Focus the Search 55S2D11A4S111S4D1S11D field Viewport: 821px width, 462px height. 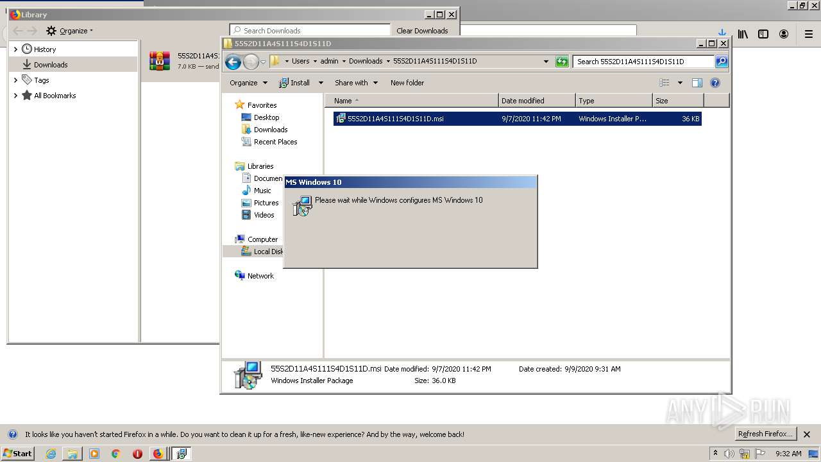[643, 62]
